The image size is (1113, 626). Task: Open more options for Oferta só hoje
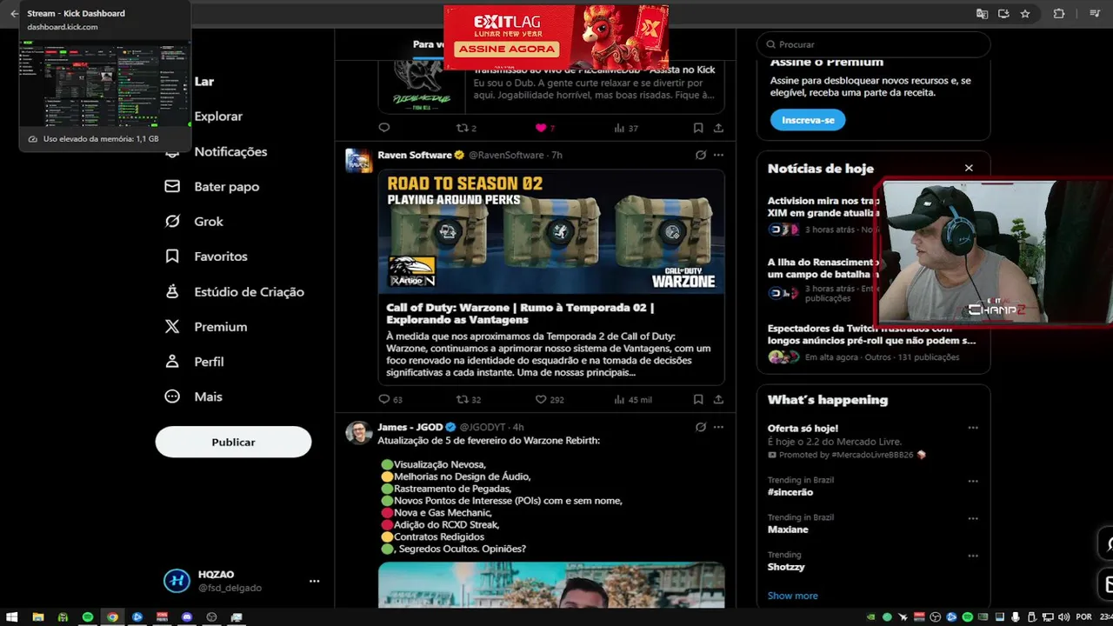973,428
